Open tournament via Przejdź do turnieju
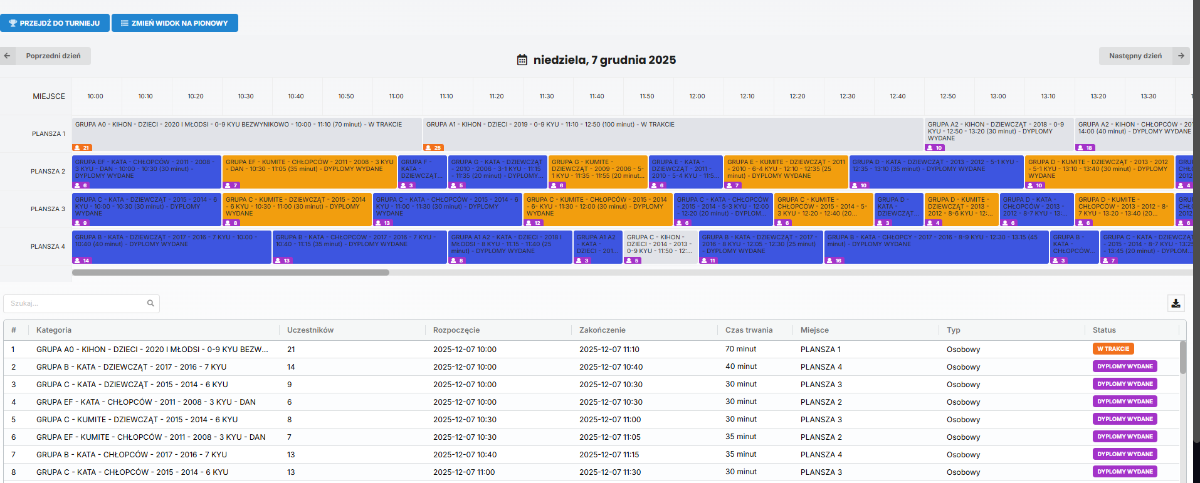 [55, 23]
